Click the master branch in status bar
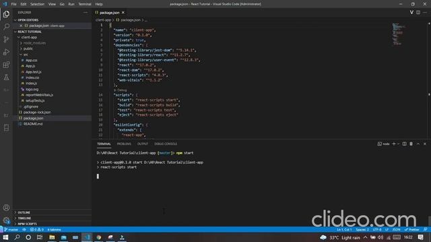Viewport: 431px width, 242px height. (x=11, y=229)
